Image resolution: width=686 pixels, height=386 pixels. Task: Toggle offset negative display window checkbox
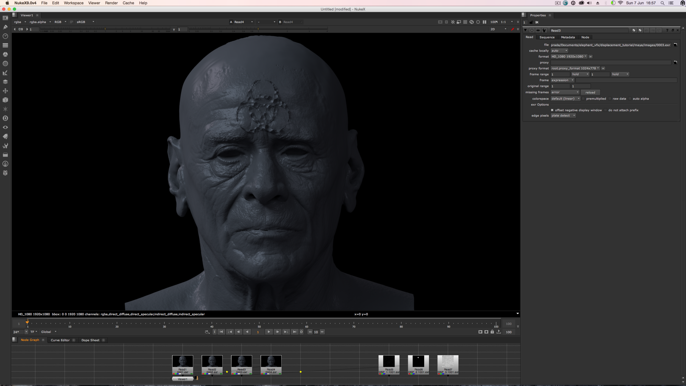[552, 110]
